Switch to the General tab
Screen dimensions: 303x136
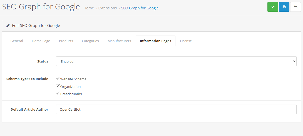tap(17, 41)
